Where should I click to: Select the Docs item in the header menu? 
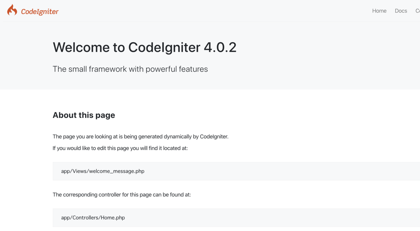[x=401, y=11]
